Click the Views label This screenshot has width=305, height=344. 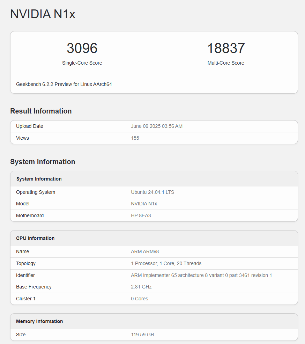tap(22, 138)
